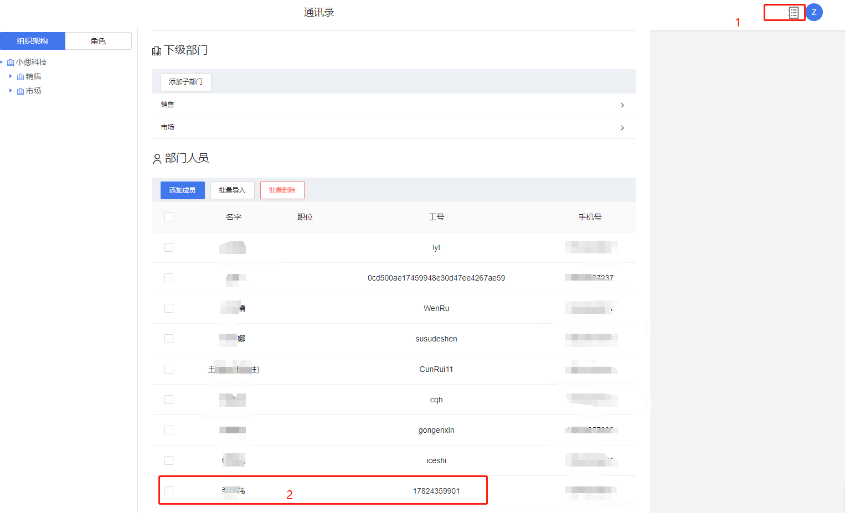Click the 添加成员 button

click(182, 190)
